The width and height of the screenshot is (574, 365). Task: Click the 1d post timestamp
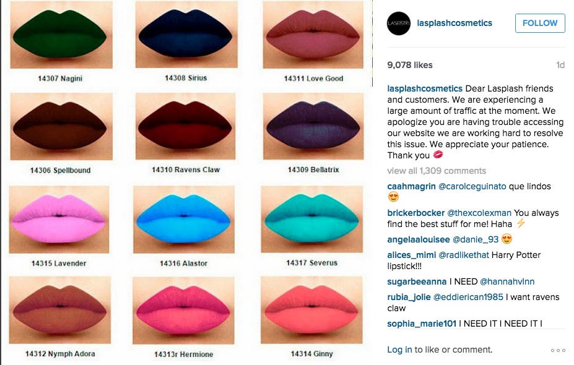[560, 65]
